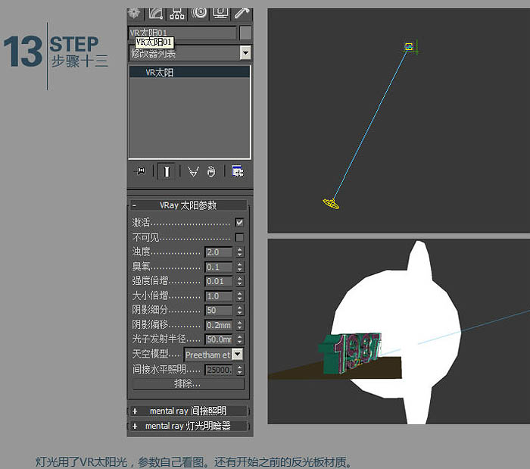Viewport: 530px width, 469px height.
Task: Open the Motion panel tab
Action: click(199, 14)
